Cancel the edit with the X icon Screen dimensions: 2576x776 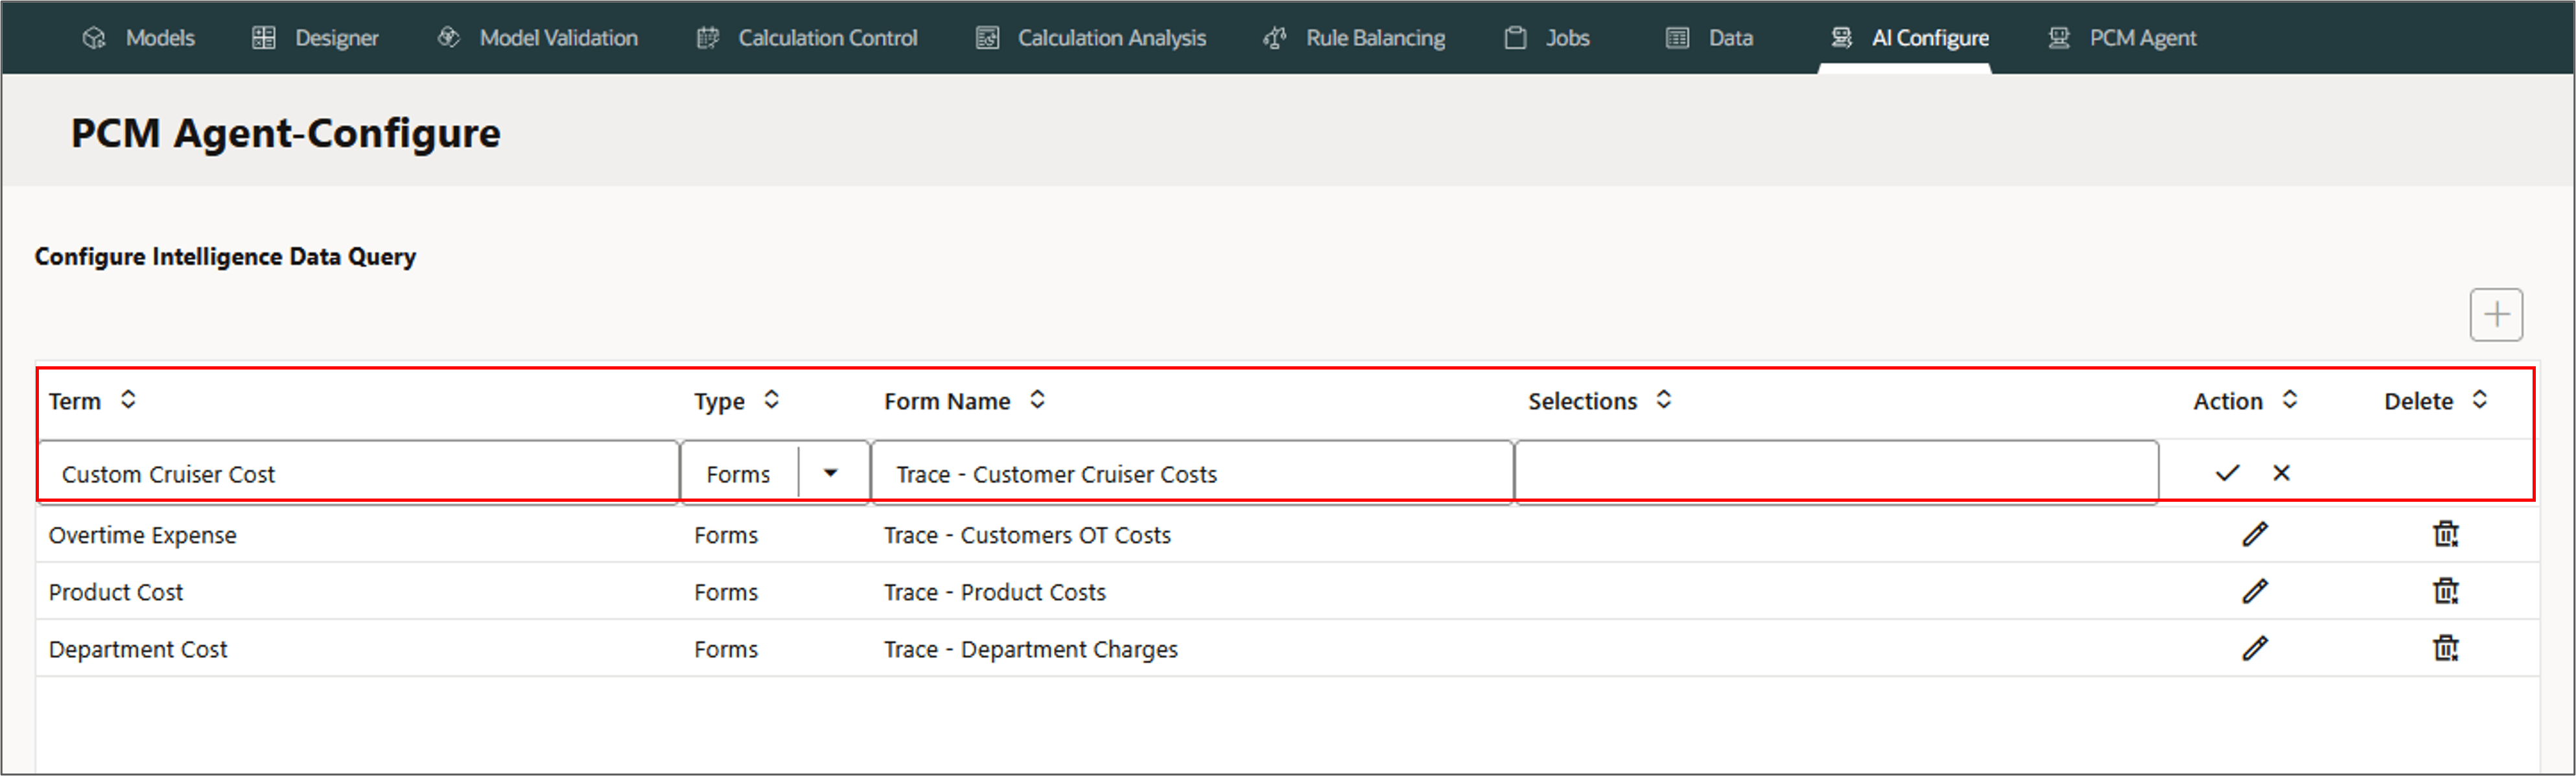point(2281,473)
